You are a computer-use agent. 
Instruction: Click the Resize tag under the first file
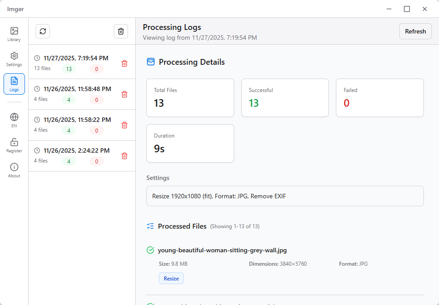pos(171,279)
